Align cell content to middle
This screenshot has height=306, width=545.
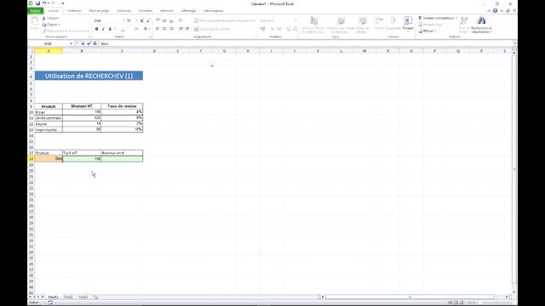[164, 20]
